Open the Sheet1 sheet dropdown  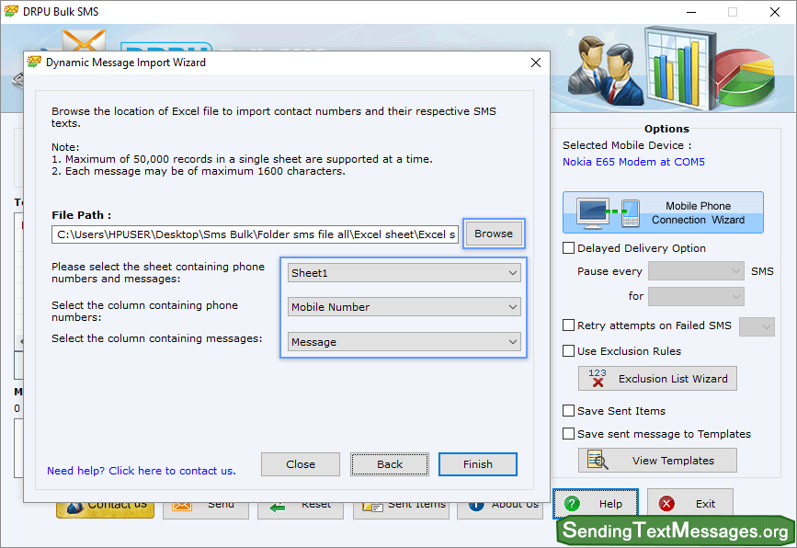point(404,273)
